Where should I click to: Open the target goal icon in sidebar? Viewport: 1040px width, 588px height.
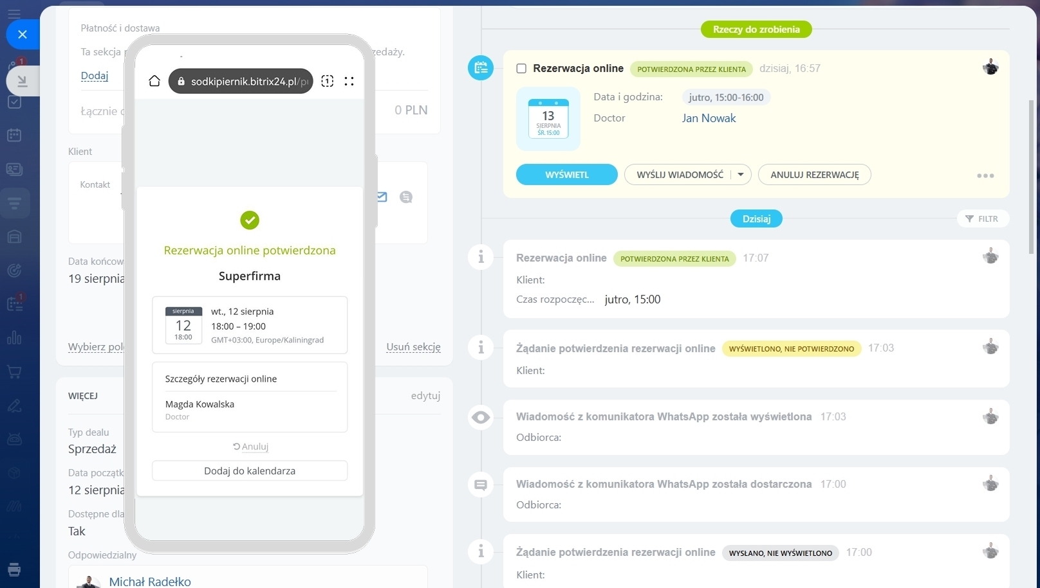coord(14,271)
